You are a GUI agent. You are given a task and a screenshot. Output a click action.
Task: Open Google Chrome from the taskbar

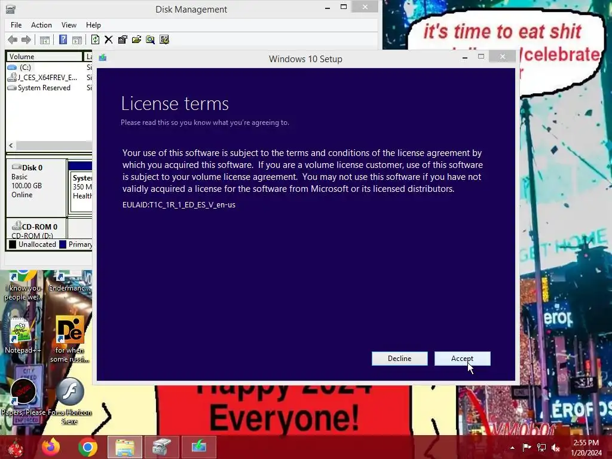[x=87, y=447]
